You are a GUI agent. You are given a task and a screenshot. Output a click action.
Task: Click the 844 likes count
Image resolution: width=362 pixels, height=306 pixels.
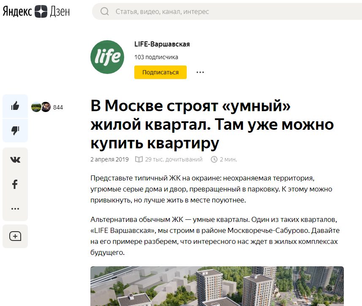click(58, 107)
